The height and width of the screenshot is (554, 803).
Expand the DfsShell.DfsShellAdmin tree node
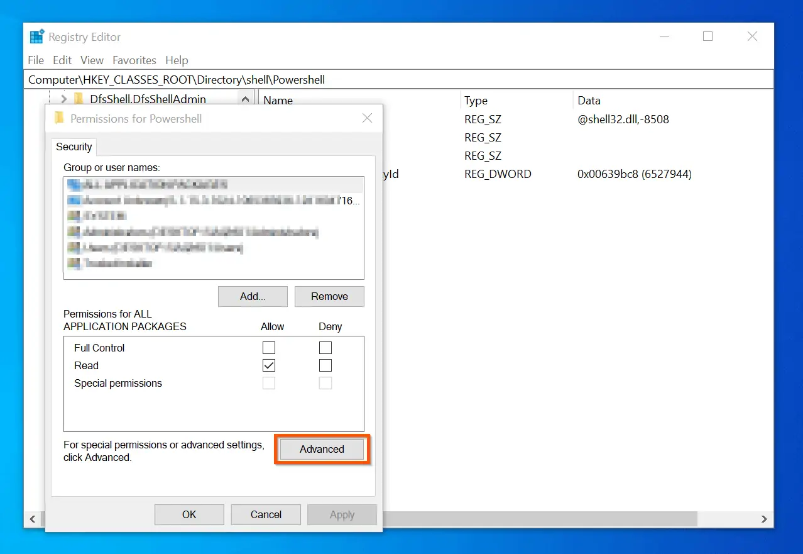[x=63, y=99]
